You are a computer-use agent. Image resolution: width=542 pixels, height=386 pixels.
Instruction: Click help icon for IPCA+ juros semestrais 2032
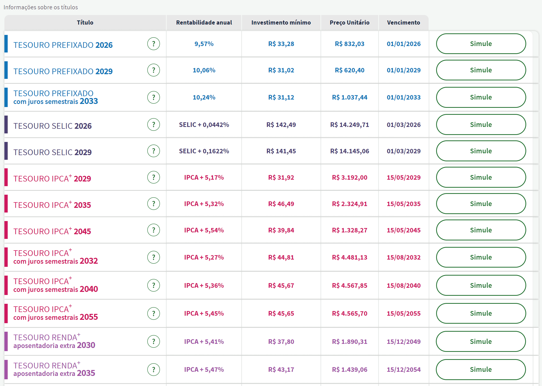(153, 257)
